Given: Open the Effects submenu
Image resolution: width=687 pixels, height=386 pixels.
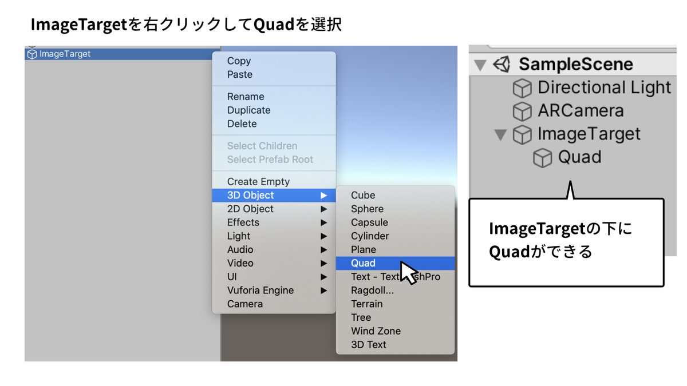Looking at the screenshot, I should point(243,222).
